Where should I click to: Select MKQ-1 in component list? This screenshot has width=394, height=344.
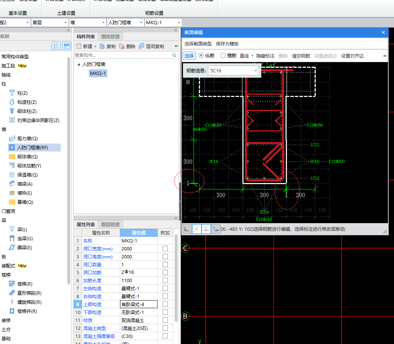[98, 73]
